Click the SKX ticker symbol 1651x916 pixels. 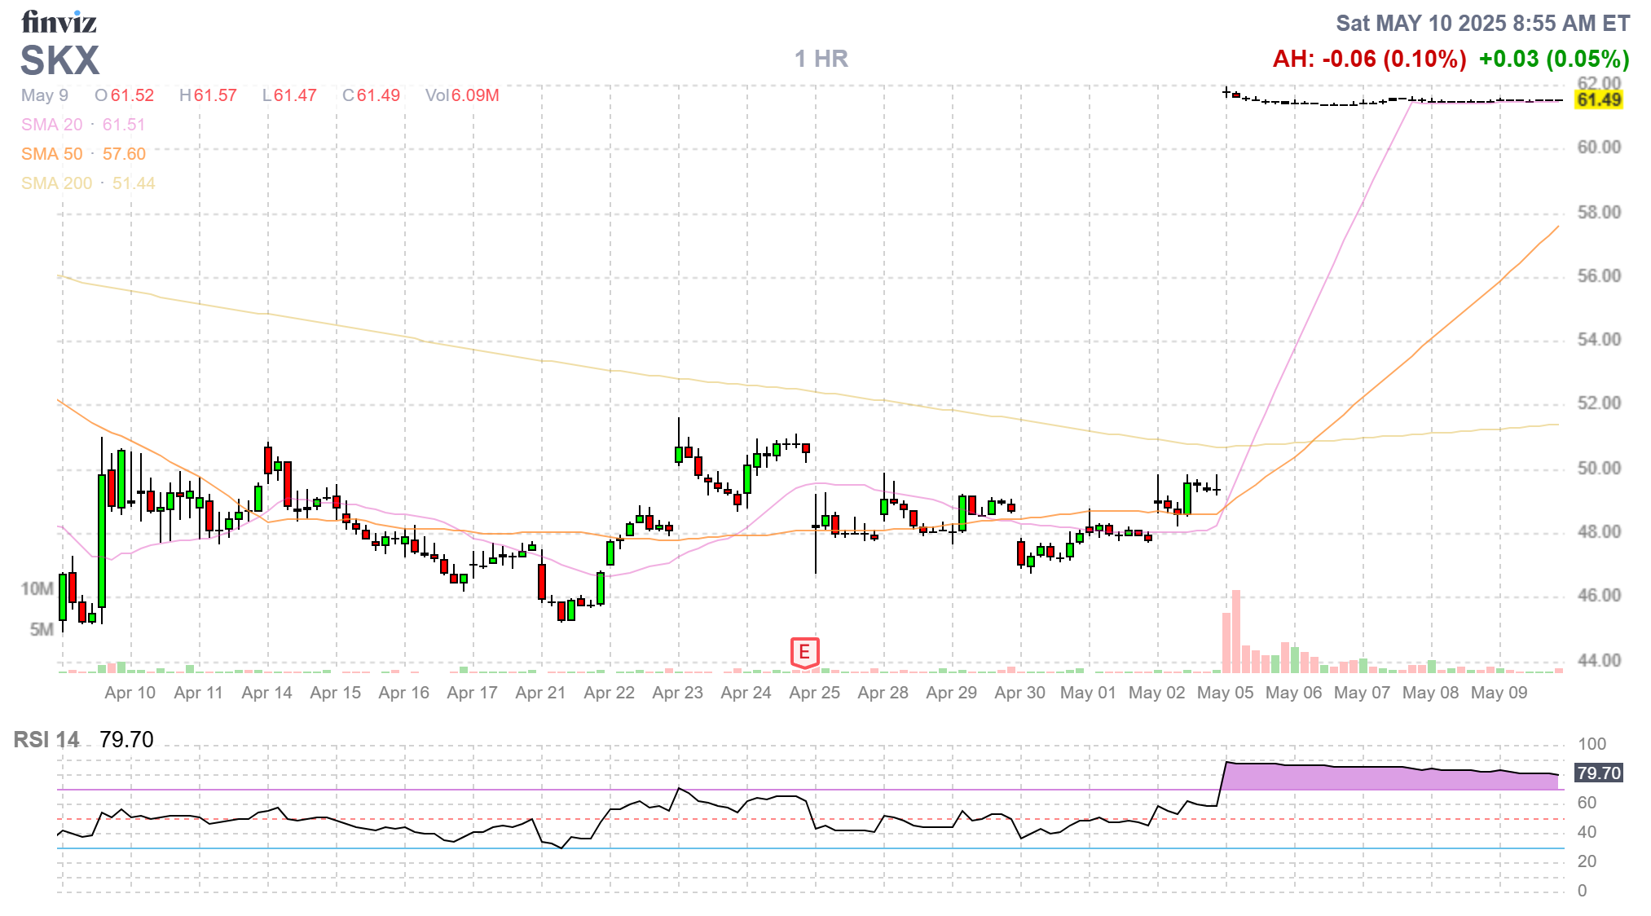click(59, 61)
